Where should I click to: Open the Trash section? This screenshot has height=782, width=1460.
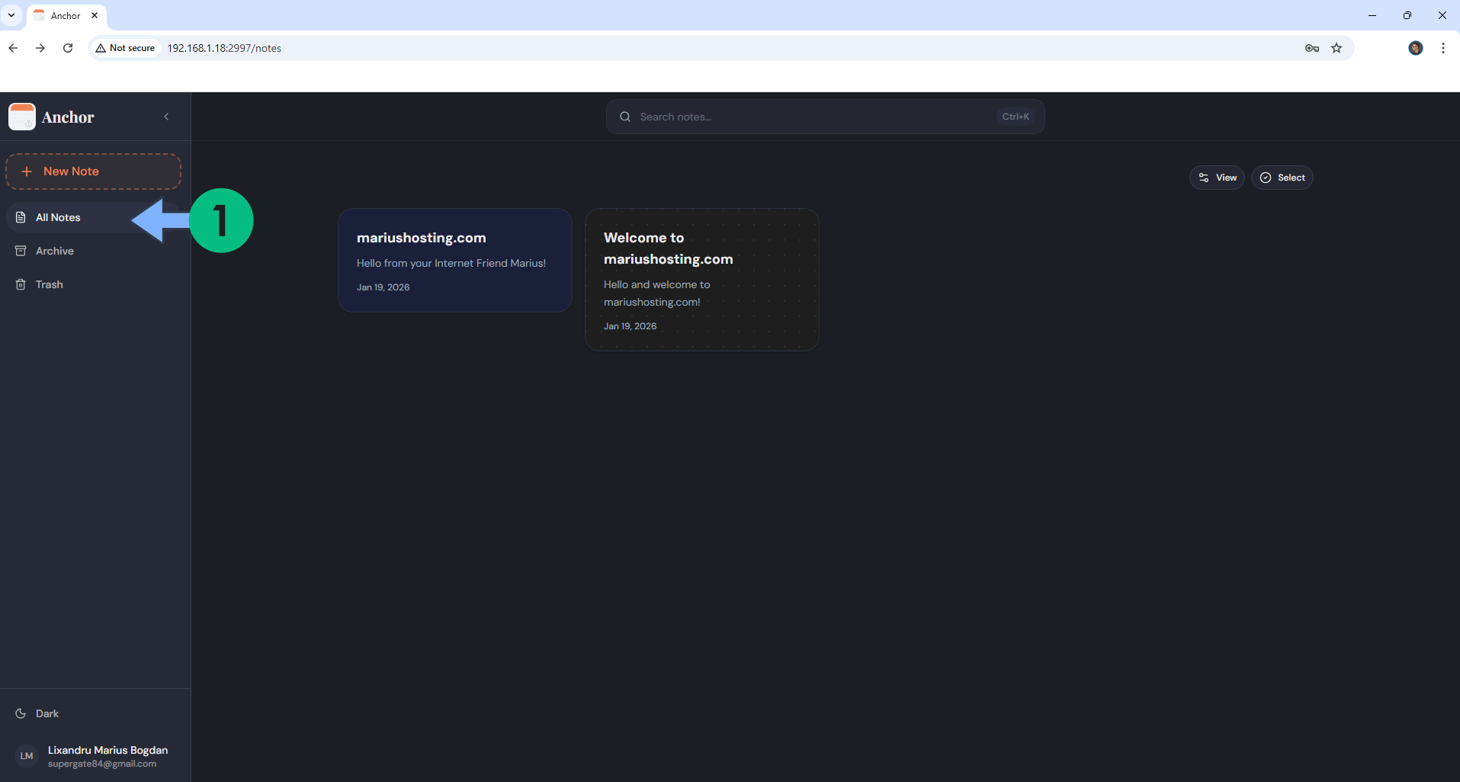pyautogui.click(x=47, y=284)
